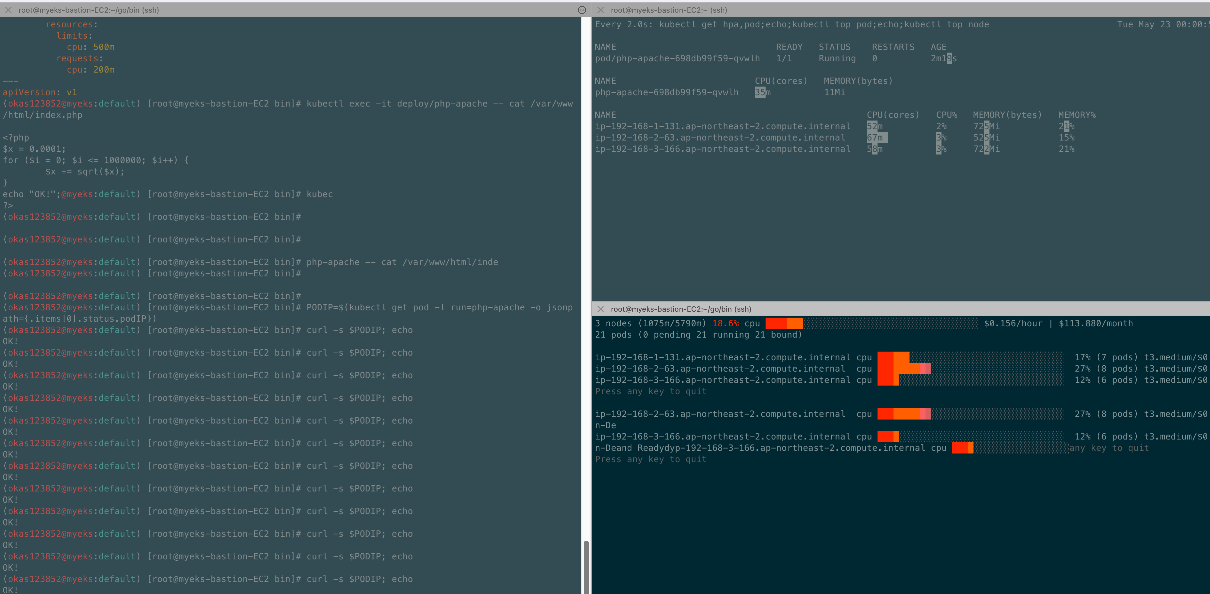The width and height of the screenshot is (1210, 594).
Task: Select the top-right pane title root@myeks-bastion-EC2:~
Action: tap(668, 10)
